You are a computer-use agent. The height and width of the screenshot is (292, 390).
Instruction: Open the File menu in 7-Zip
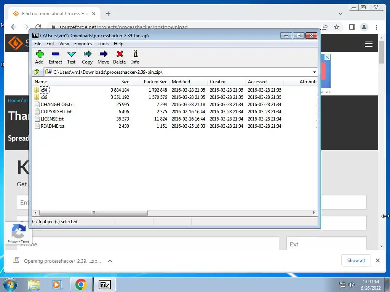tap(38, 44)
